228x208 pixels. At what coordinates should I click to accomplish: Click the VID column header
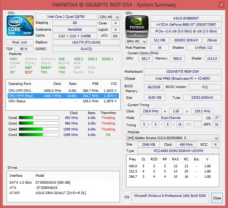point(110,84)
